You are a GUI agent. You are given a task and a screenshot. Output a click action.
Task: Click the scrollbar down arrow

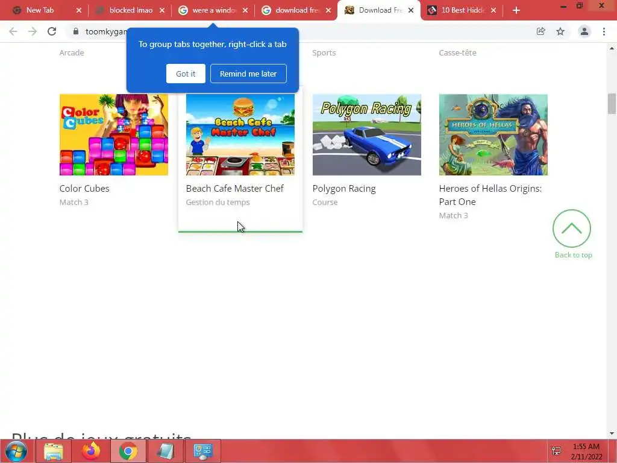(x=612, y=433)
